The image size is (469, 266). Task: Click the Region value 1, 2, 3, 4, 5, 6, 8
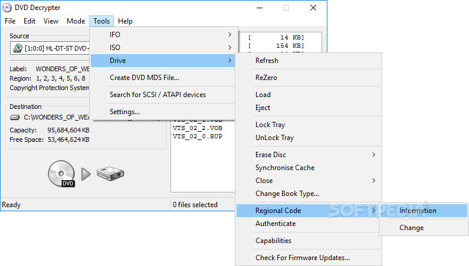point(61,78)
